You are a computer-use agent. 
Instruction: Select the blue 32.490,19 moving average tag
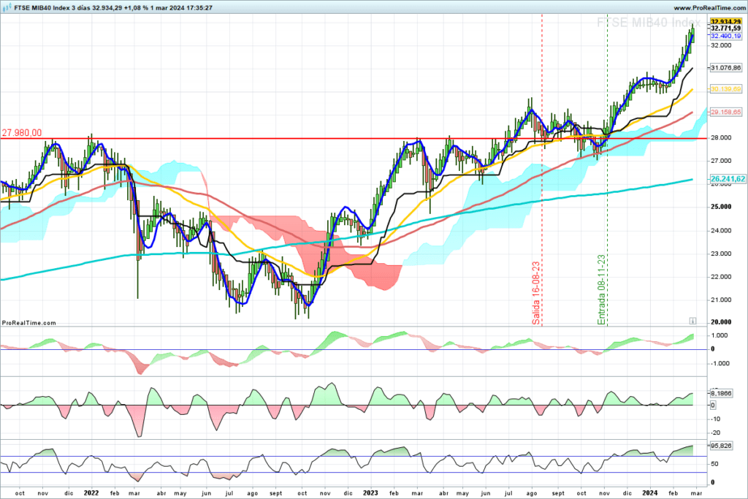tap(725, 36)
